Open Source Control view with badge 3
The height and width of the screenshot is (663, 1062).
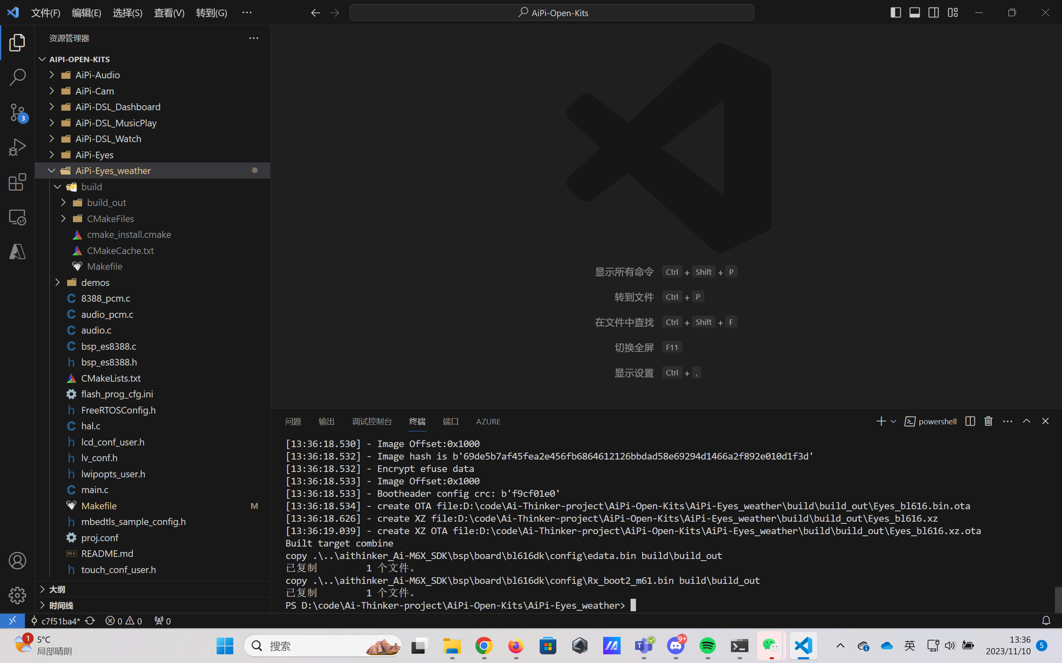17,112
